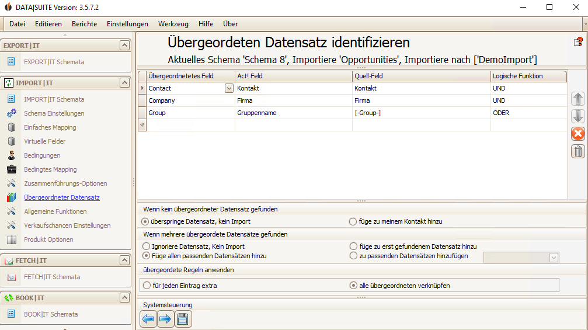Move selected row up with arrow
This screenshot has height=330, width=588.
[578, 99]
